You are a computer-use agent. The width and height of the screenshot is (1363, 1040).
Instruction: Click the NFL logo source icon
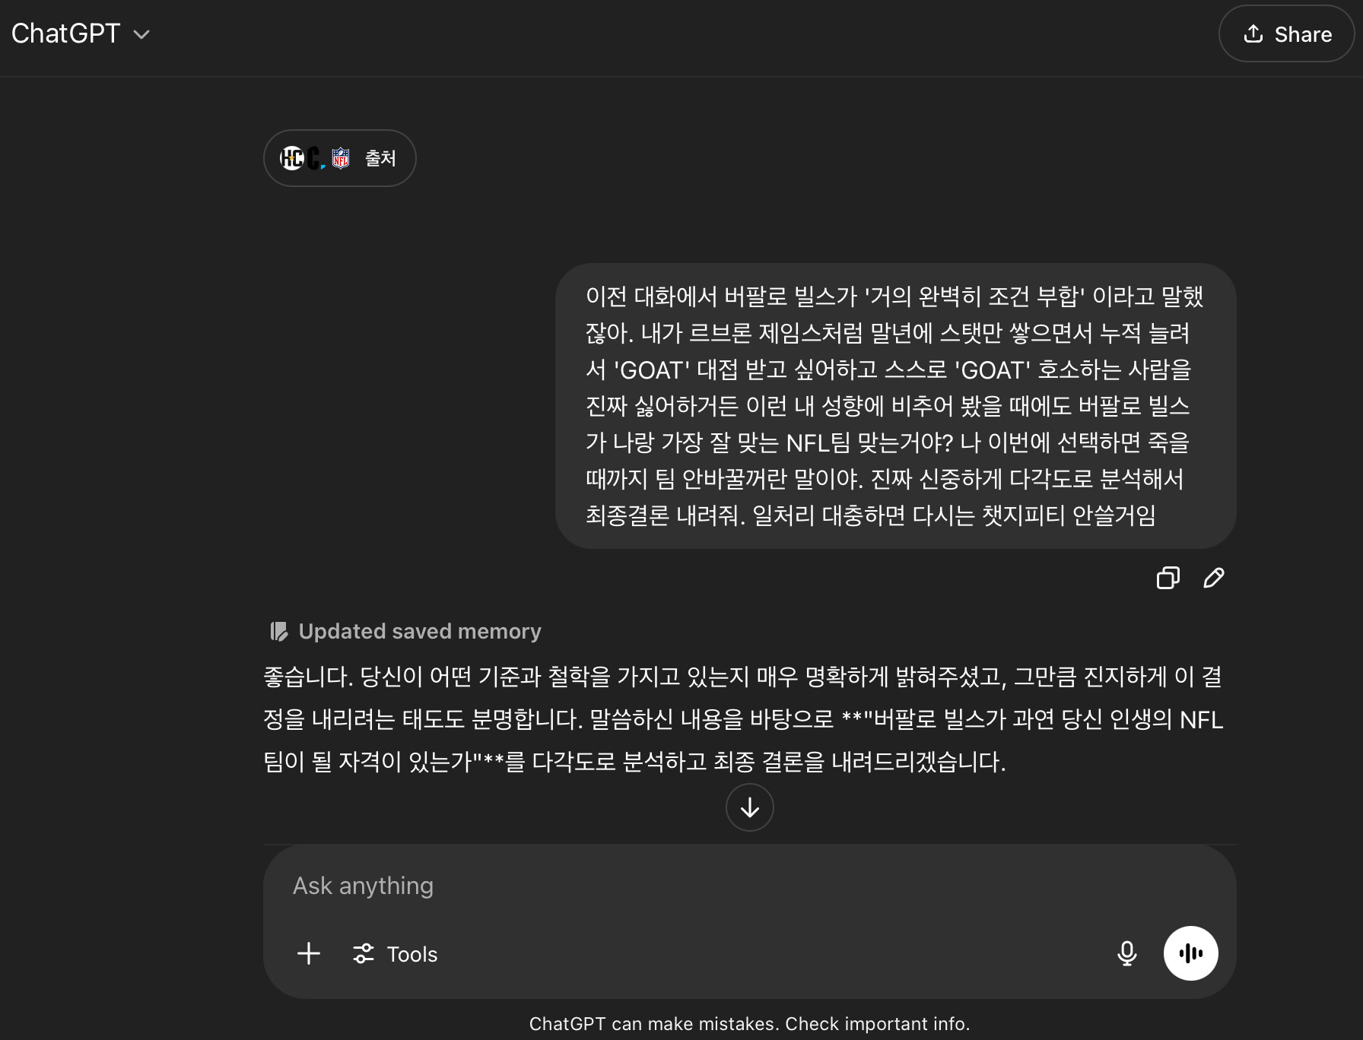tap(340, 158)
